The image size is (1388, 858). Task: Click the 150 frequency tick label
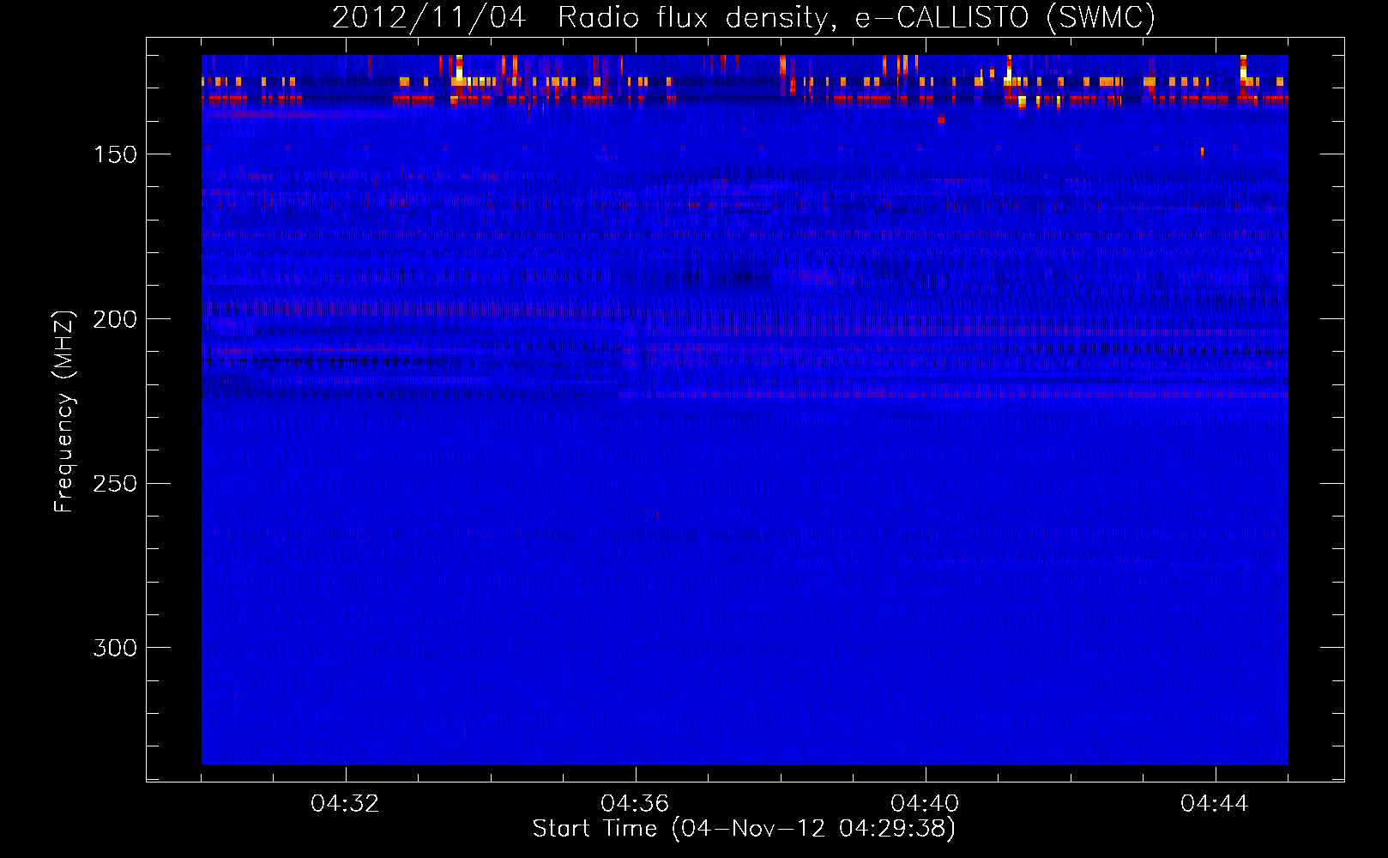(115, 154)
